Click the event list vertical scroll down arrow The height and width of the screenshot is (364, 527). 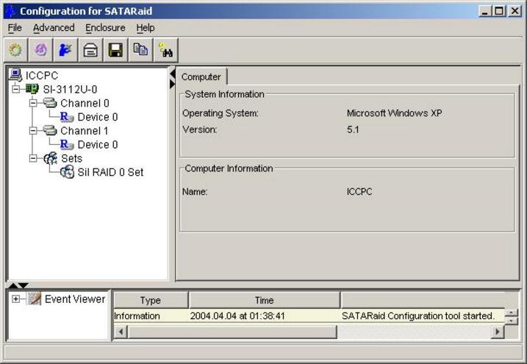pyautogui.click(x=512, y=321)
